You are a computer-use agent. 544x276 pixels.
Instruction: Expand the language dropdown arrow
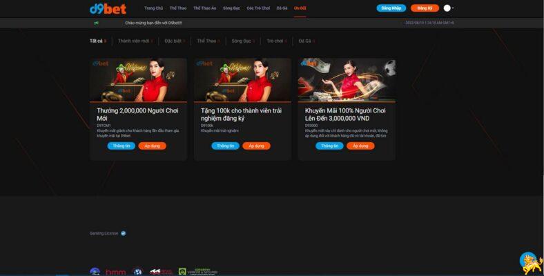[x=452, y=8]
